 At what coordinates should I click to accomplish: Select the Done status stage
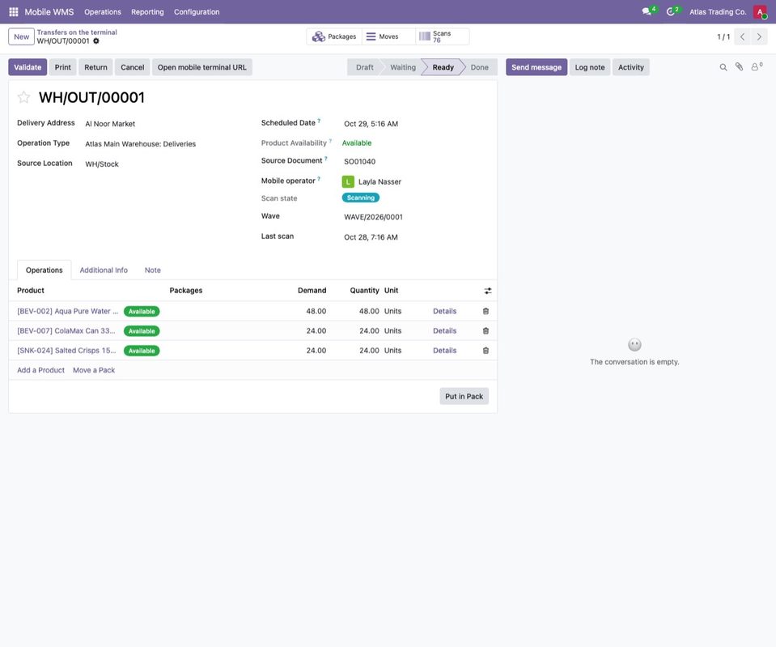[479, 67]
